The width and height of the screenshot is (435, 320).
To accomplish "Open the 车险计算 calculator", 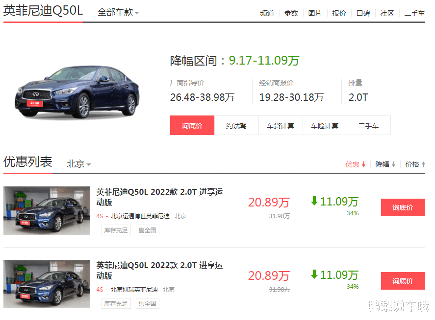I will 325,125.
